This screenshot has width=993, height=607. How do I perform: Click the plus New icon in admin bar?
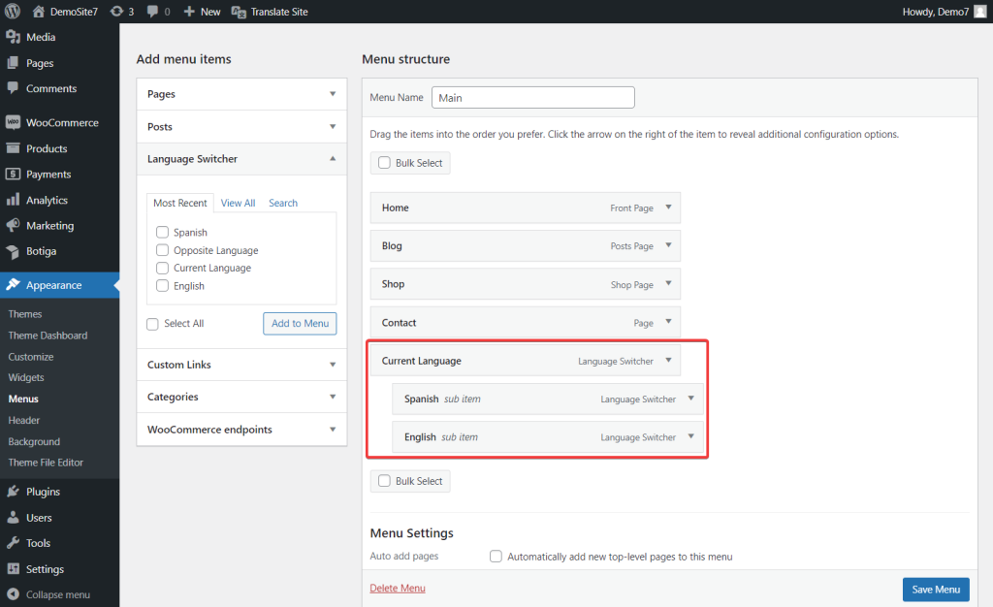pos(189,12)
